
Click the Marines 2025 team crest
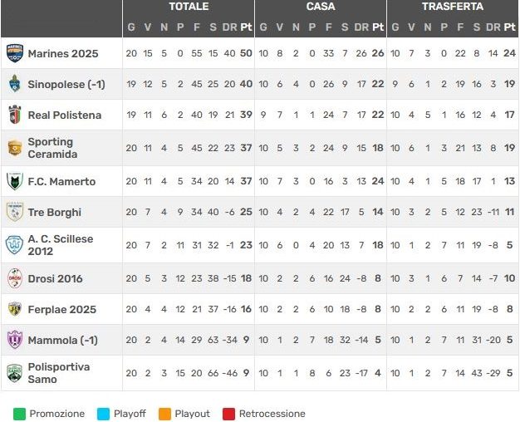(15, 53)
